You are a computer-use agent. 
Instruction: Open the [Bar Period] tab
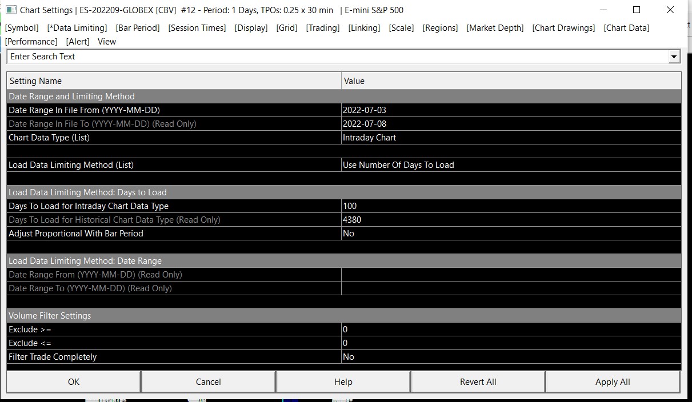(x=138, y=28)
